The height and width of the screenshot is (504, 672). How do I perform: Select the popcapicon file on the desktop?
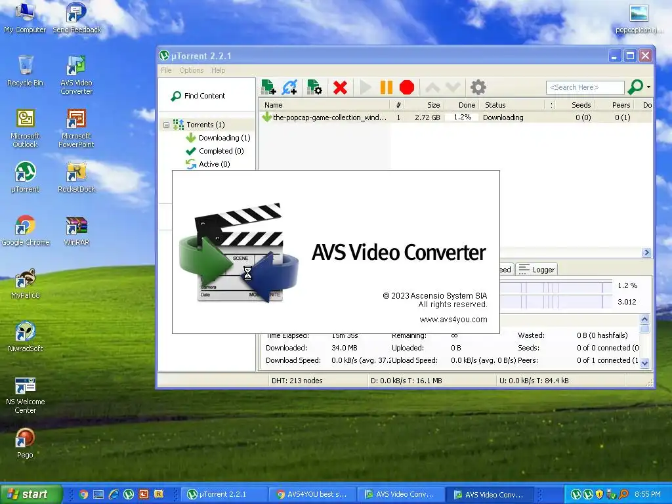[639, 19]
